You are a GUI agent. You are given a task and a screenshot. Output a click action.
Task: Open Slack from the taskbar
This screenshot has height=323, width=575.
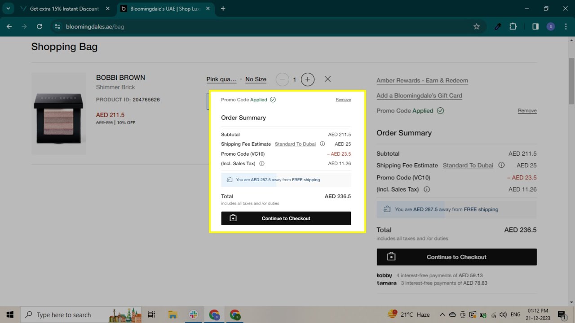[x=194, y=315]
